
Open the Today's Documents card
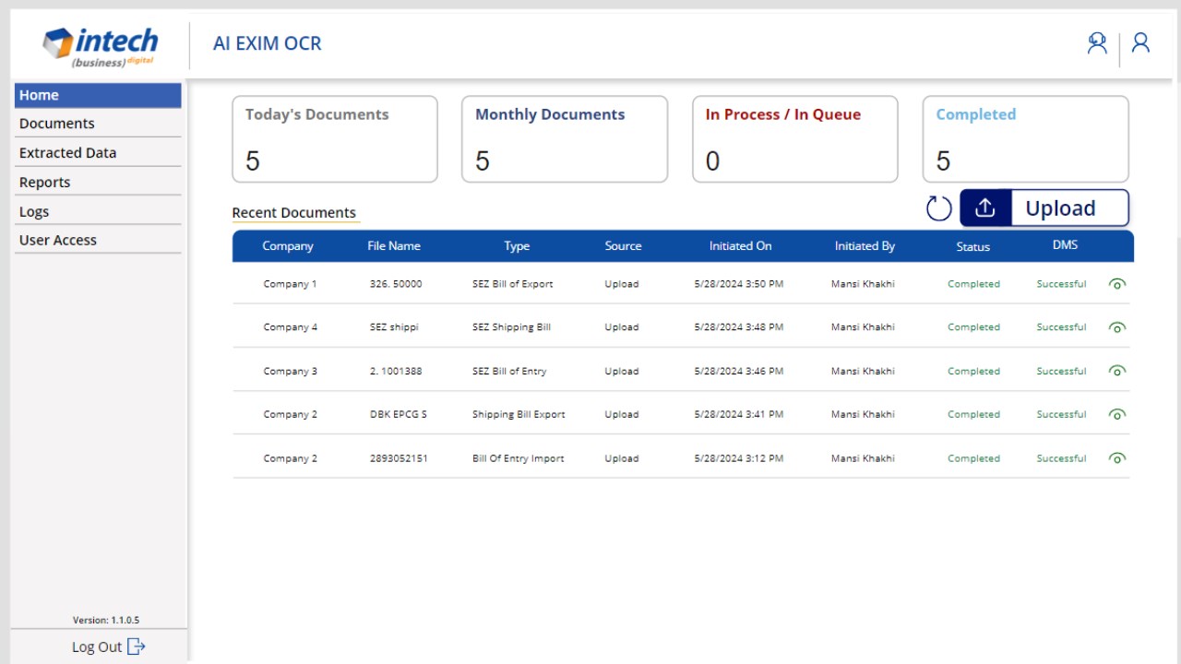(x=335, y=139)
